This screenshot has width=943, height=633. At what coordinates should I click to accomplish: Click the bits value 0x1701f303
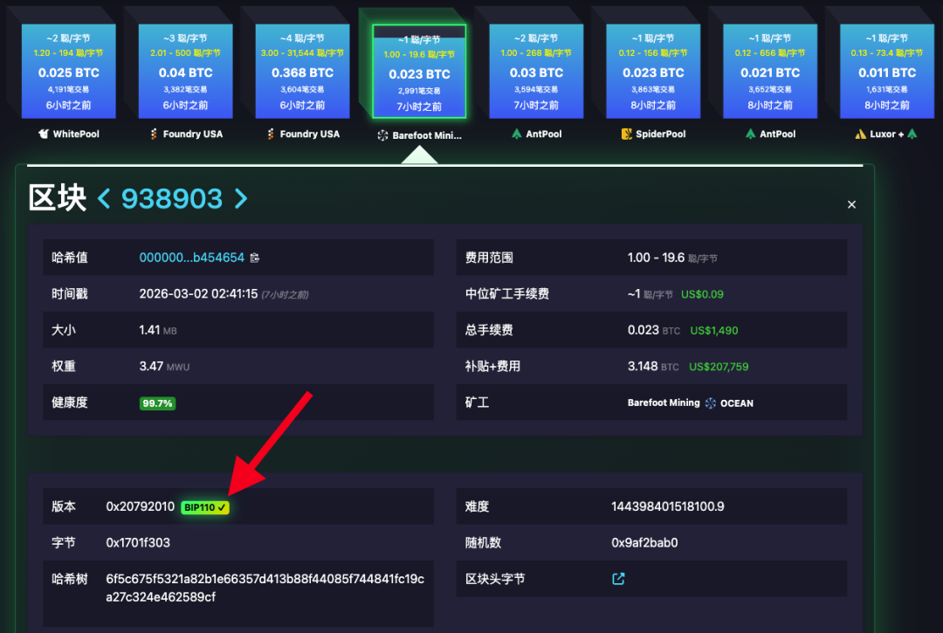point(138,543)
